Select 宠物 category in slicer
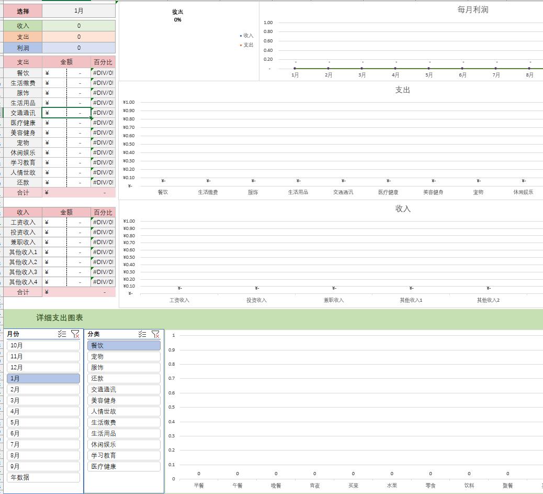 (x=123, y=356)
